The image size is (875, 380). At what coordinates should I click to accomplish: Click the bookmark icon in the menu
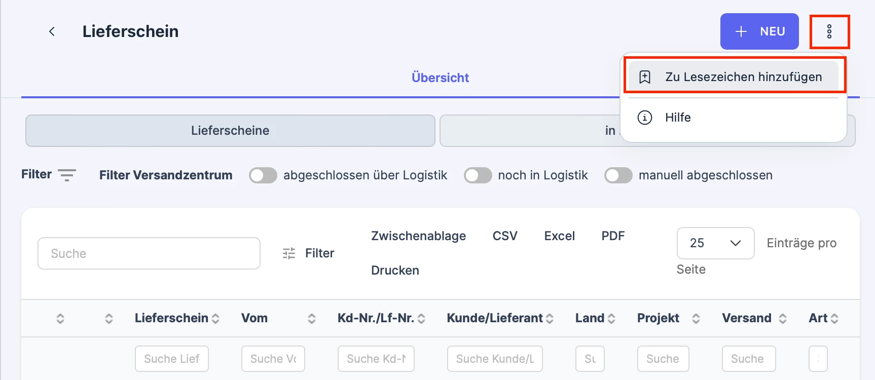[x=645, y=77]
